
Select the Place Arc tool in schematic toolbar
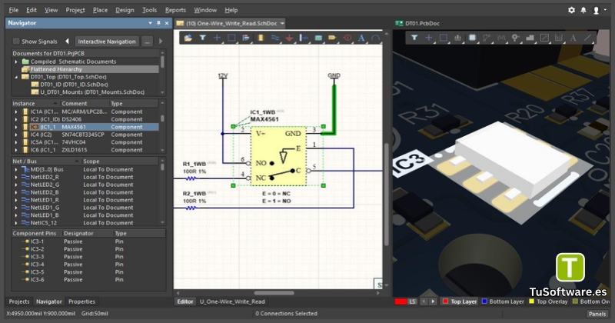click(375, 38)
